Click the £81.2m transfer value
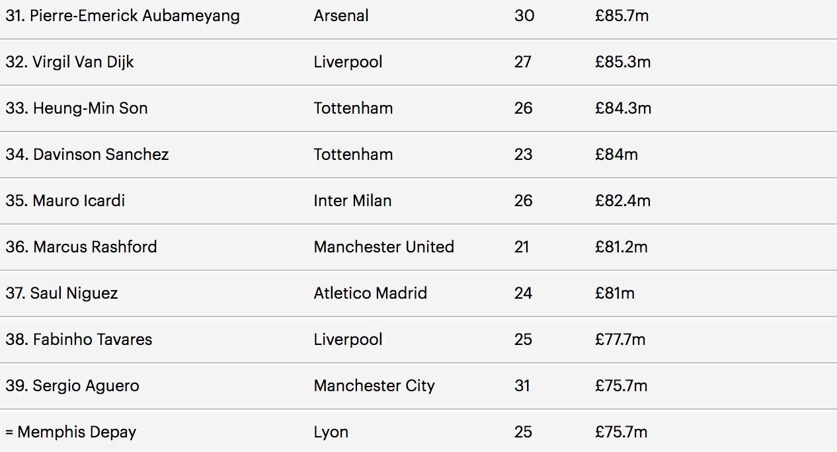The image size is (837, 452). (621, 247)
